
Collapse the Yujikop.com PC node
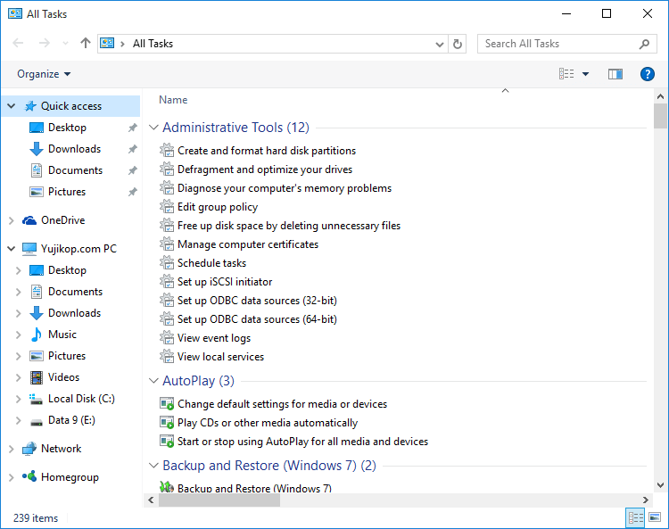[x=12, y=249]
